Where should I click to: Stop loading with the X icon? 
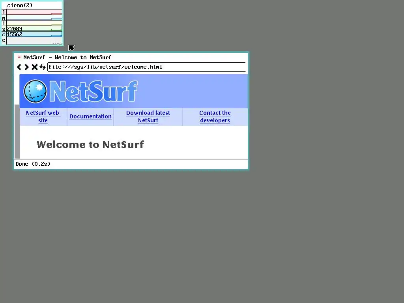point(35,67)
